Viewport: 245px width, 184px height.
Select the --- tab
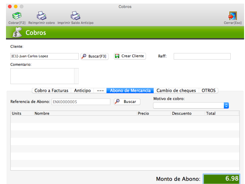coord(100,91)
